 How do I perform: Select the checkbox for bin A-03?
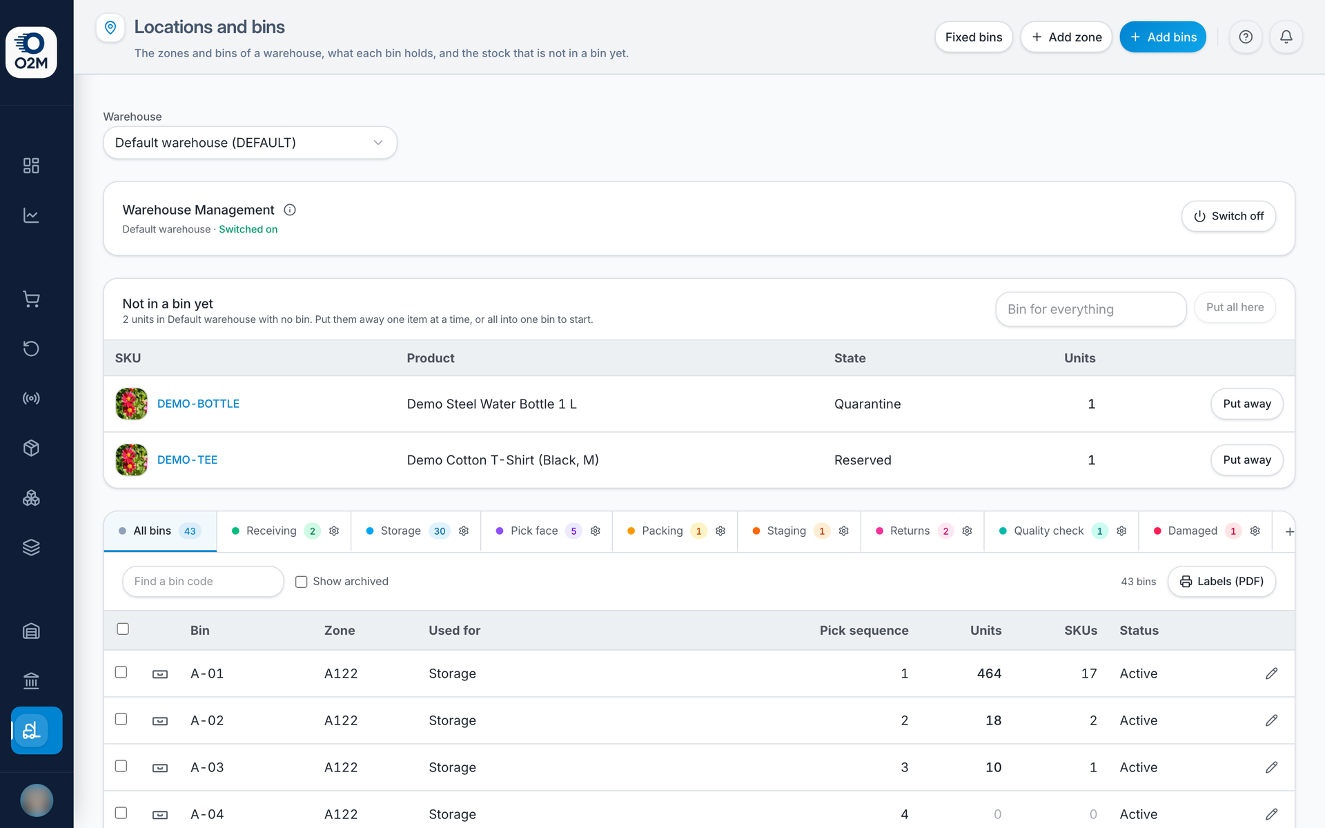(121, 766)
